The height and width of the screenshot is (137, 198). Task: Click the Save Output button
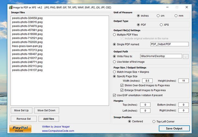(x=174, y=129)
